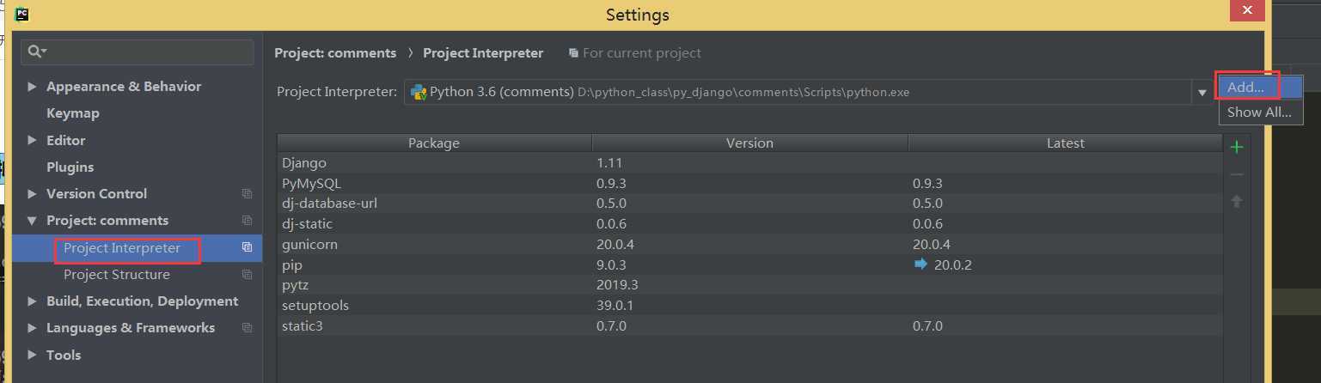Click the copy icon beside Project Interpreter
Image resolution: width=1321 pixels, height=383 pixels.
[247, 247]
